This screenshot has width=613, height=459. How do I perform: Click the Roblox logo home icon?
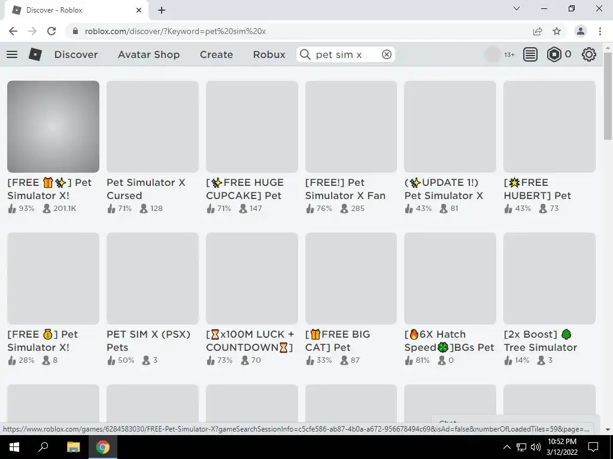(x=35, y=54)
